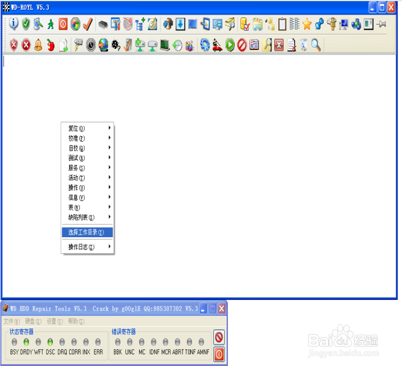The image size is (402, 367).
Task: Click the red apple icon
Action: 51,45
